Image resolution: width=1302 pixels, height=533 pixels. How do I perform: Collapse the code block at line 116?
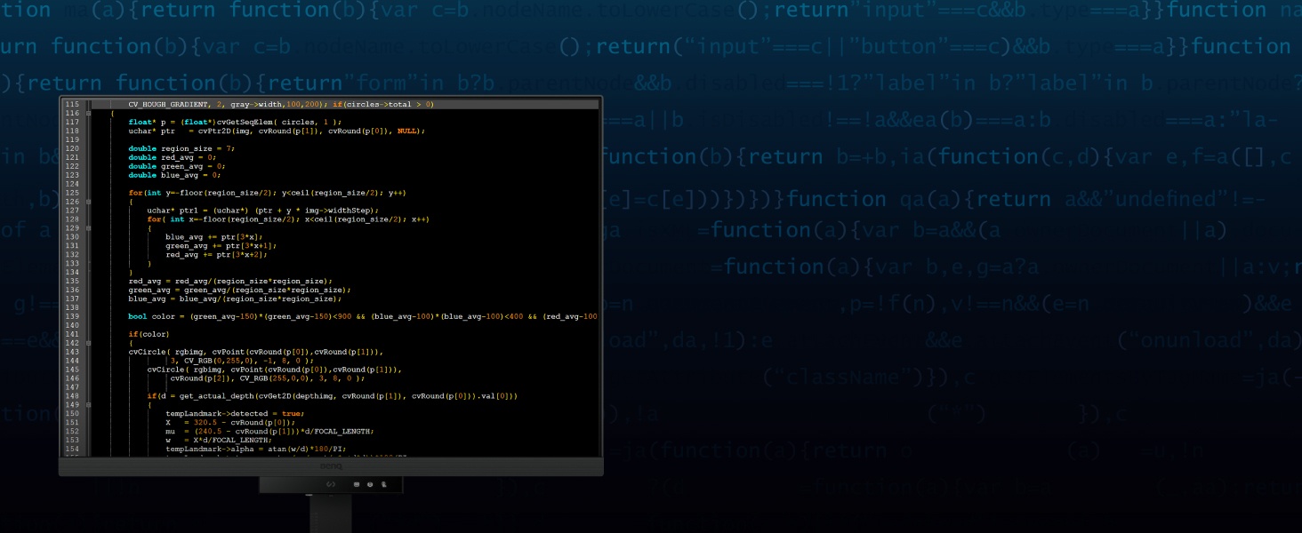coord(88,114)
